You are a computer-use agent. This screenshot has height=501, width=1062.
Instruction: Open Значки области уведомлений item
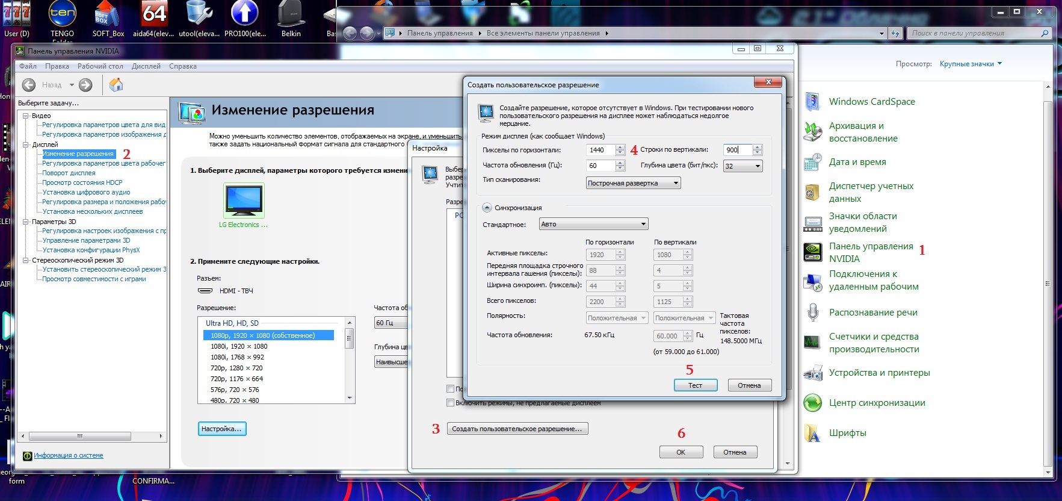862,222
